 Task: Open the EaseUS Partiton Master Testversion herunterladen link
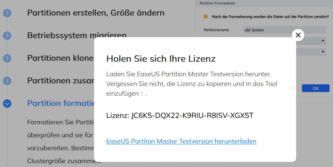[x=181, y=141]
